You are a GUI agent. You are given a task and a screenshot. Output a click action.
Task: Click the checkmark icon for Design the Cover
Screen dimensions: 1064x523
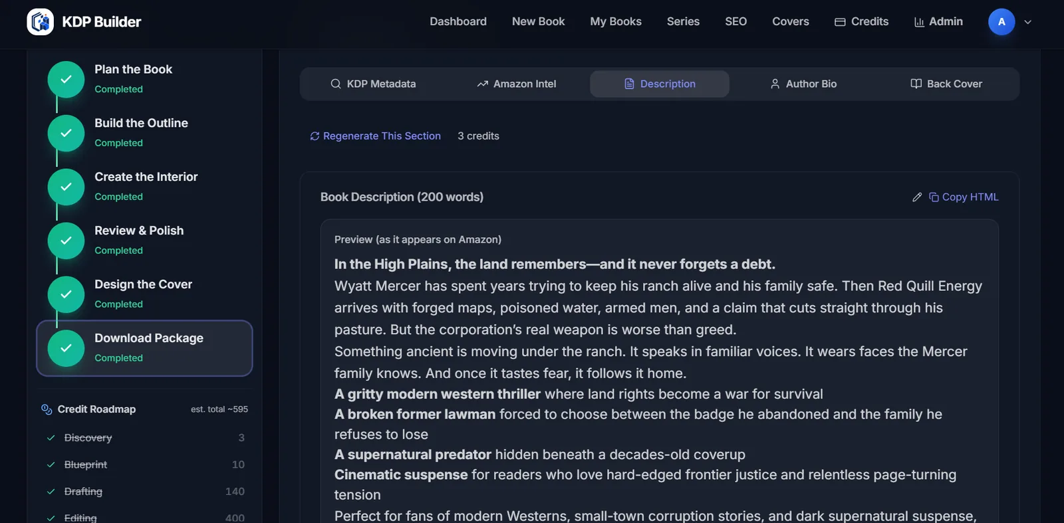click(66, 294)
